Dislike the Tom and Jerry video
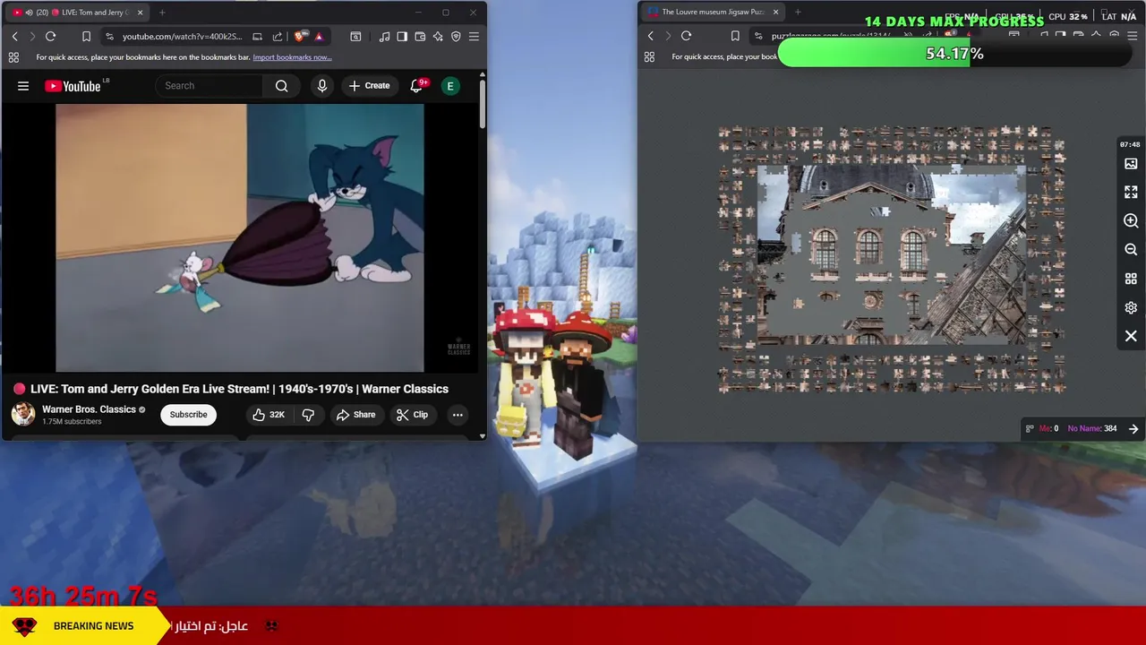The width and height of the screenshot is (1146, 645). [308, 415]
